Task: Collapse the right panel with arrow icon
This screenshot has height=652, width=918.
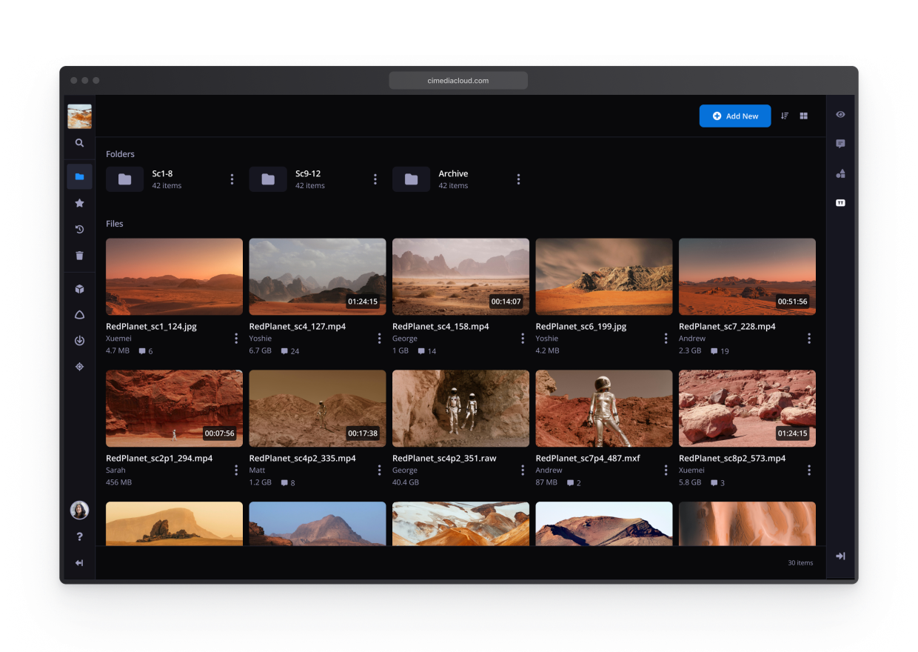Action: point(840,556)
